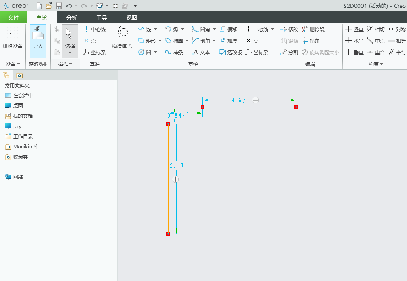Expand the 线 line dropdown arrow

[155, 29]
